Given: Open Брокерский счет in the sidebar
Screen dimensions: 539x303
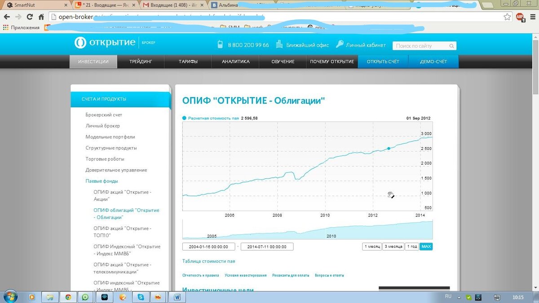Looking at the screenshot, I should pyautogui.click(x=104, y=115).
